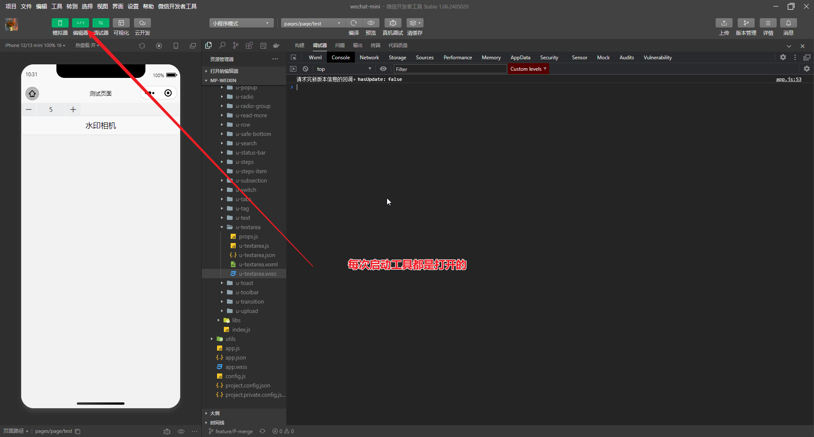Refresh the simulator
Viewport: 814px width, 437px height.
(142, 46)
